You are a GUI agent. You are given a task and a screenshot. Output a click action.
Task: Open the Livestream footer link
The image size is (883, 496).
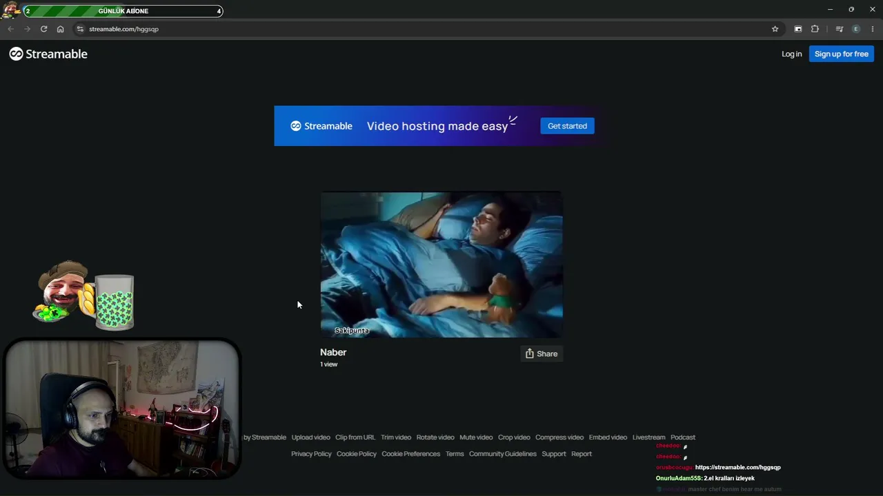[x=649, y=437]
